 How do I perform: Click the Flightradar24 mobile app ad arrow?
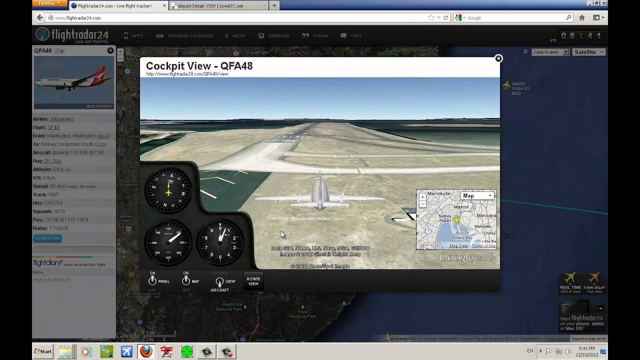600,308
